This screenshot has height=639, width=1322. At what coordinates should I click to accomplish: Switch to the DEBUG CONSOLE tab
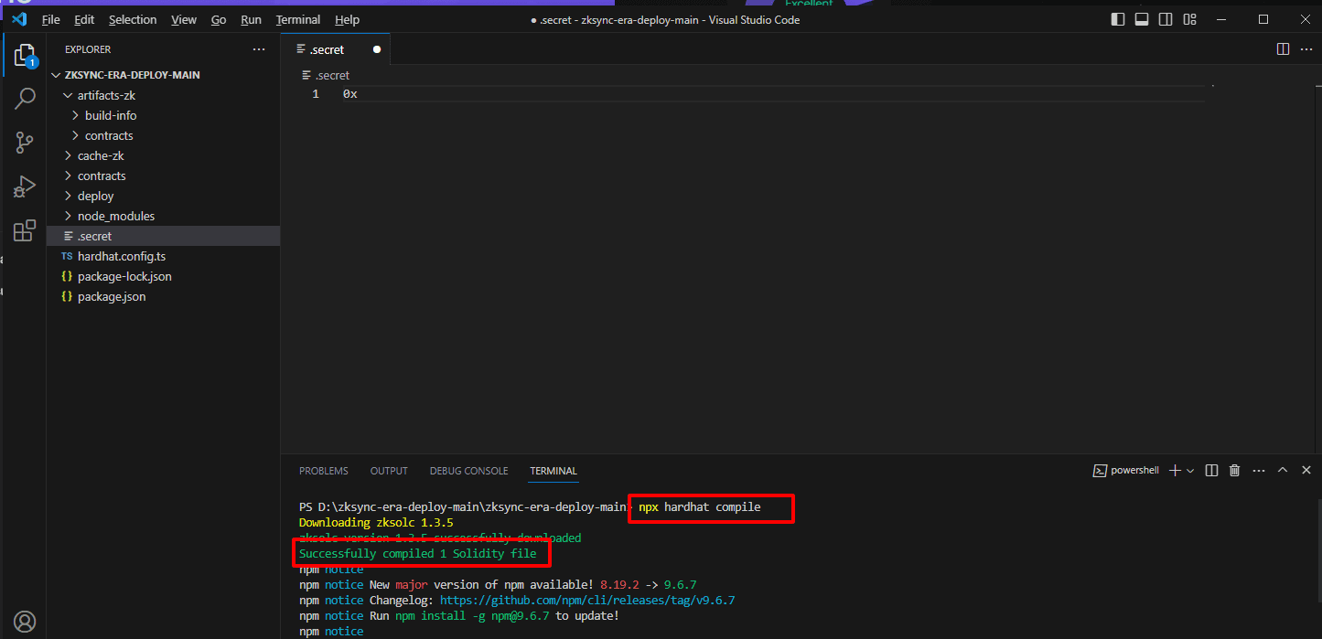pos(468,471)
